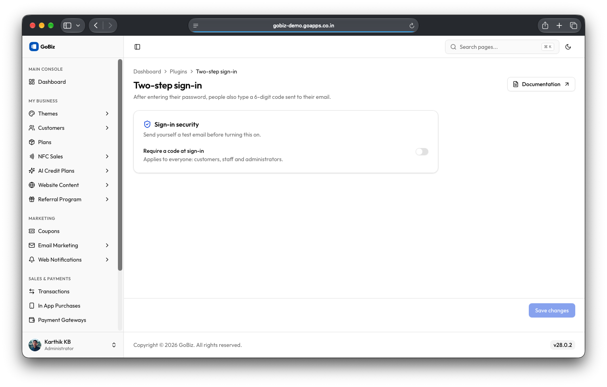Viewport: 607px width, 387px height.
Task: Expand the NFC Sales submenu chevron
Action: pos(107,156)
